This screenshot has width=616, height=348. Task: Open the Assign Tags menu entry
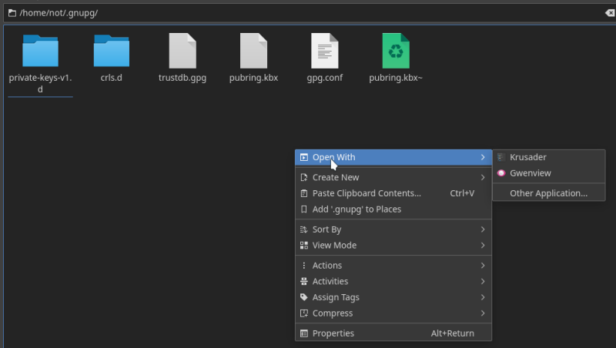(x=393, y=297)
